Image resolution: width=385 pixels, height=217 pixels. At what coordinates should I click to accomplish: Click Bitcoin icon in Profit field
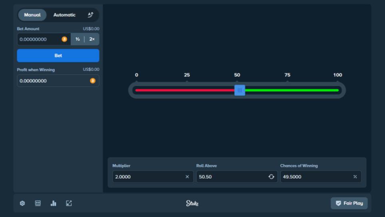(93, 80)
